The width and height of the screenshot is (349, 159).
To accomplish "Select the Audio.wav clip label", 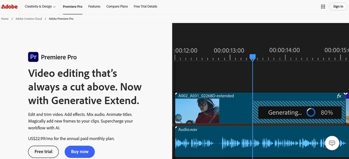I will (x=188, y=129).
